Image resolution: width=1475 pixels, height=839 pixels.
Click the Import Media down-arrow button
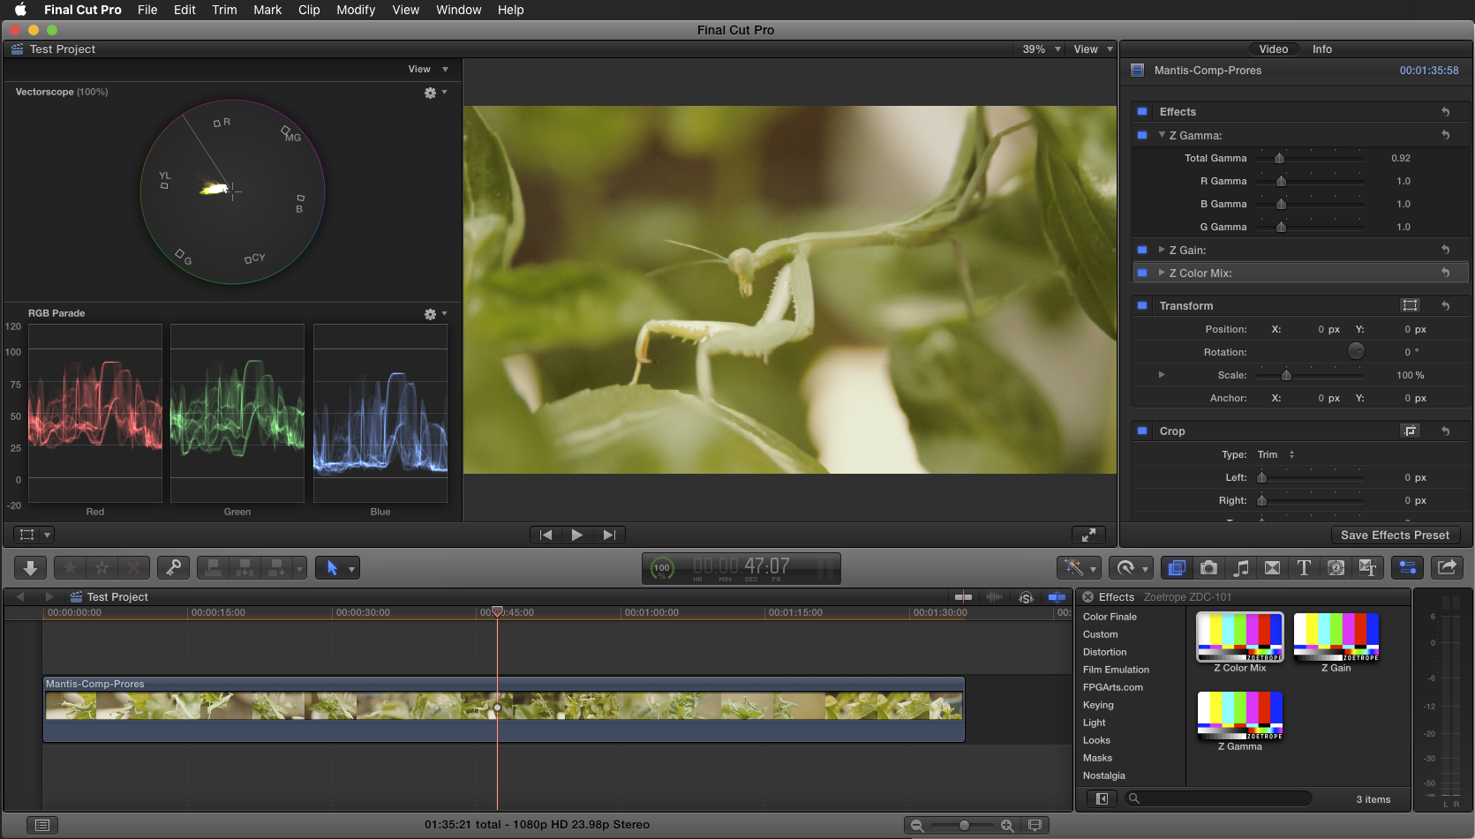[30, 568]
